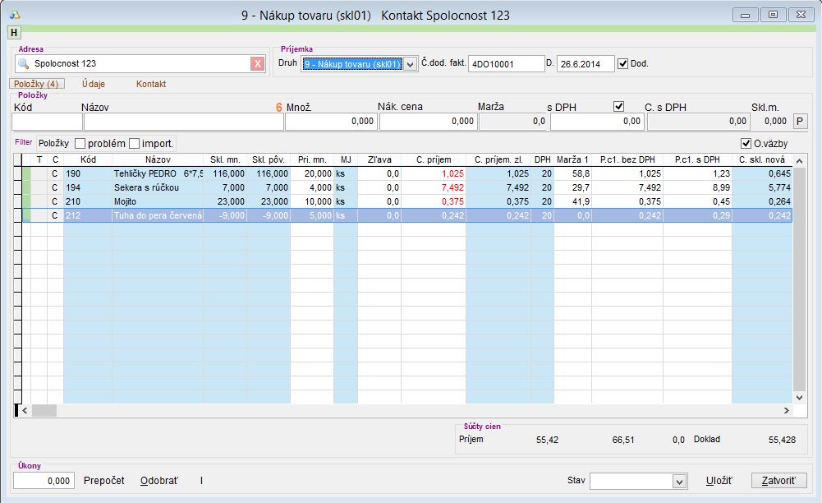Enable the problém filter checkbox
This screenshot has width=822, height=503.
(x=80, y=144)
